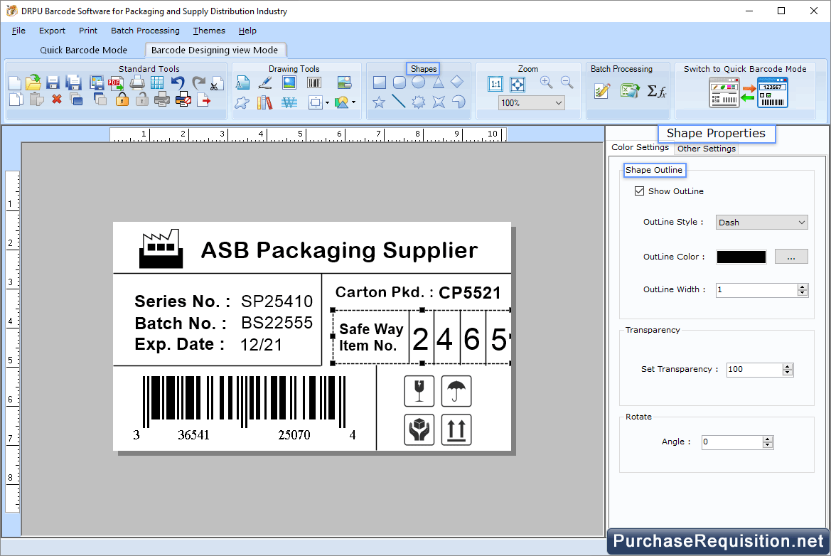Insert a picture with the Image tool
Image resolution: width=831 pixels, height=556 pixels.
pos(289,82)
